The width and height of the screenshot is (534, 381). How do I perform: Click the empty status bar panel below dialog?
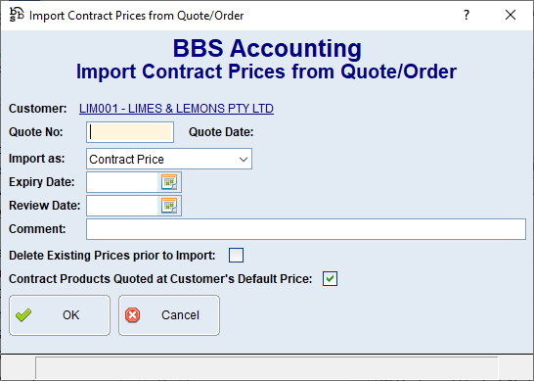click(x=267, y=367)
